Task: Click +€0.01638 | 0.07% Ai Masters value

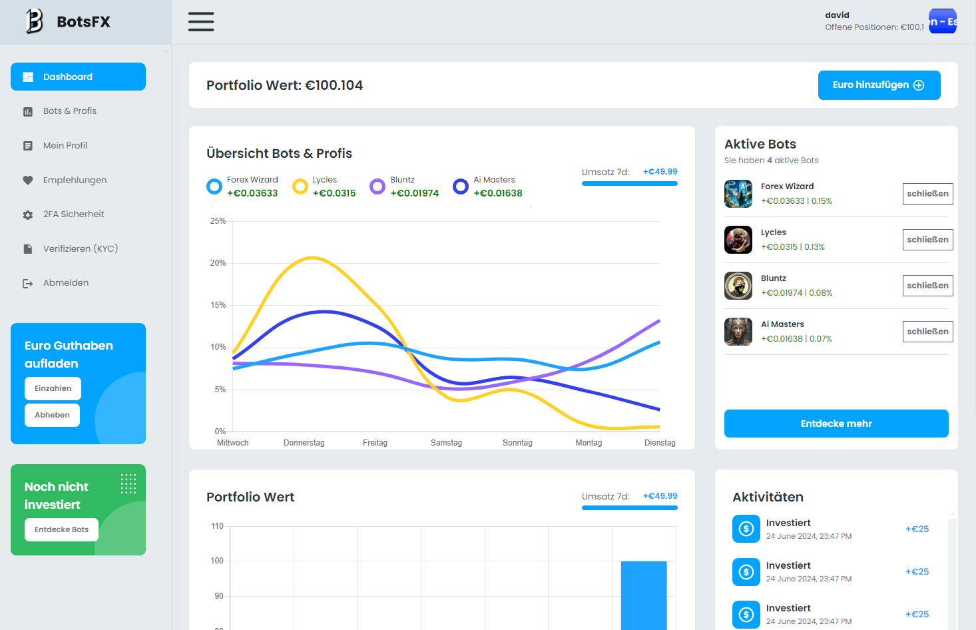Action: [x=796, y=339]
